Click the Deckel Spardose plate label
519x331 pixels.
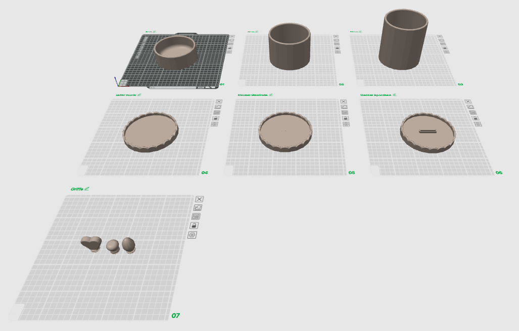(x=375, y=95)
